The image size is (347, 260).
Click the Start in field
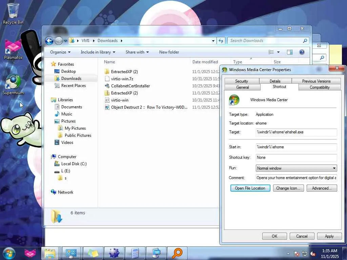(x=296, y=147)
